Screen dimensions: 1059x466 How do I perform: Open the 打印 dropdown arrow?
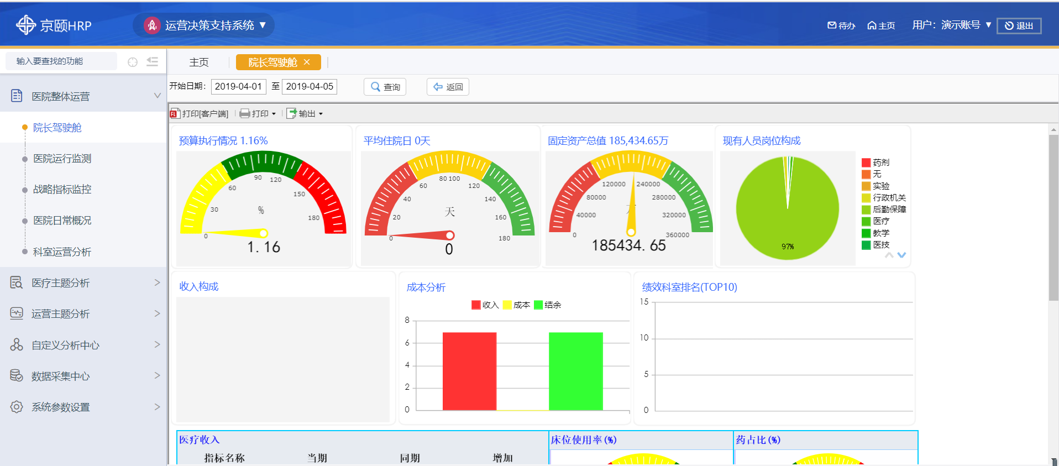[274, 114]
